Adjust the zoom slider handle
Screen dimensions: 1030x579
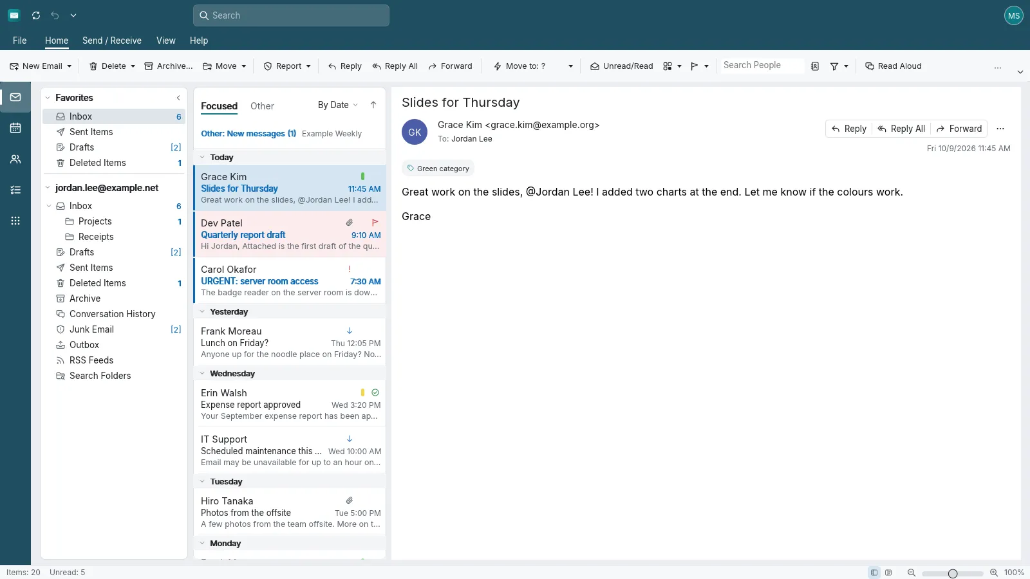(x=953, y=573)
